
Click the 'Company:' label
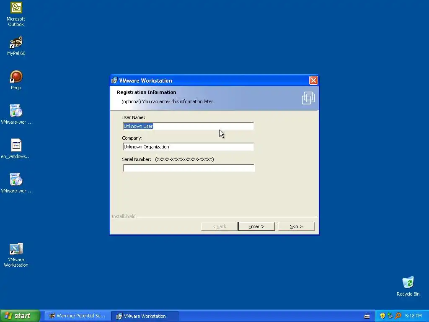tap(132, 138)
